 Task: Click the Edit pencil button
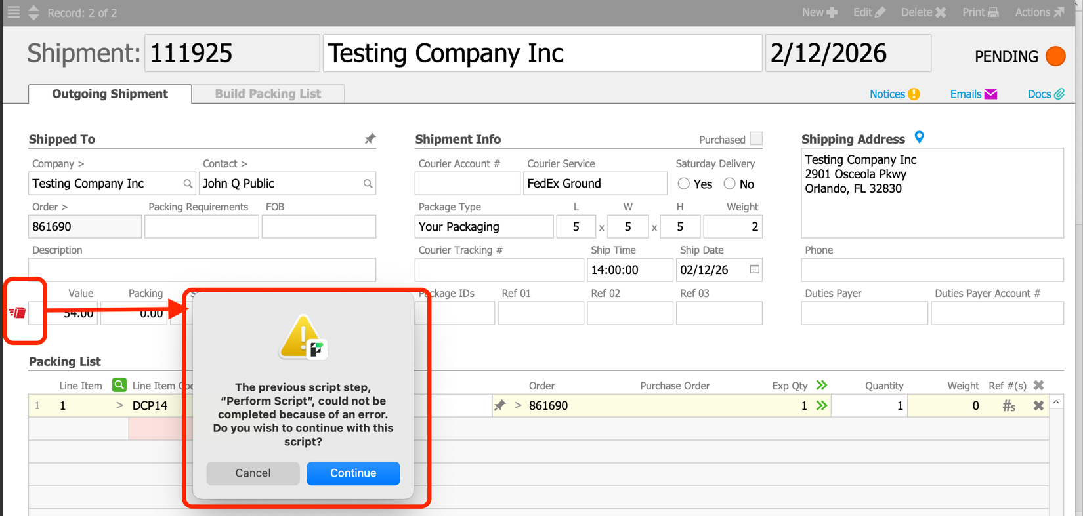[869, 12]
